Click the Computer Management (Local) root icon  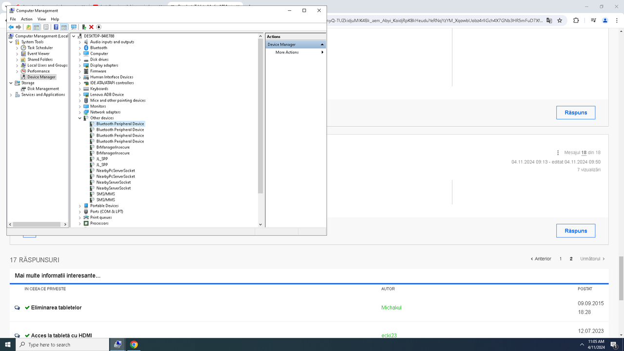[12, 36]
